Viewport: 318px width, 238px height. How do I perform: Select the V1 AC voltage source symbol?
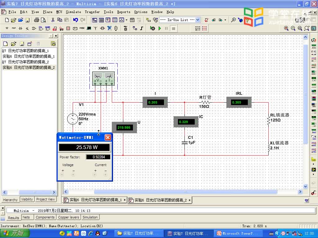[73, 119]
